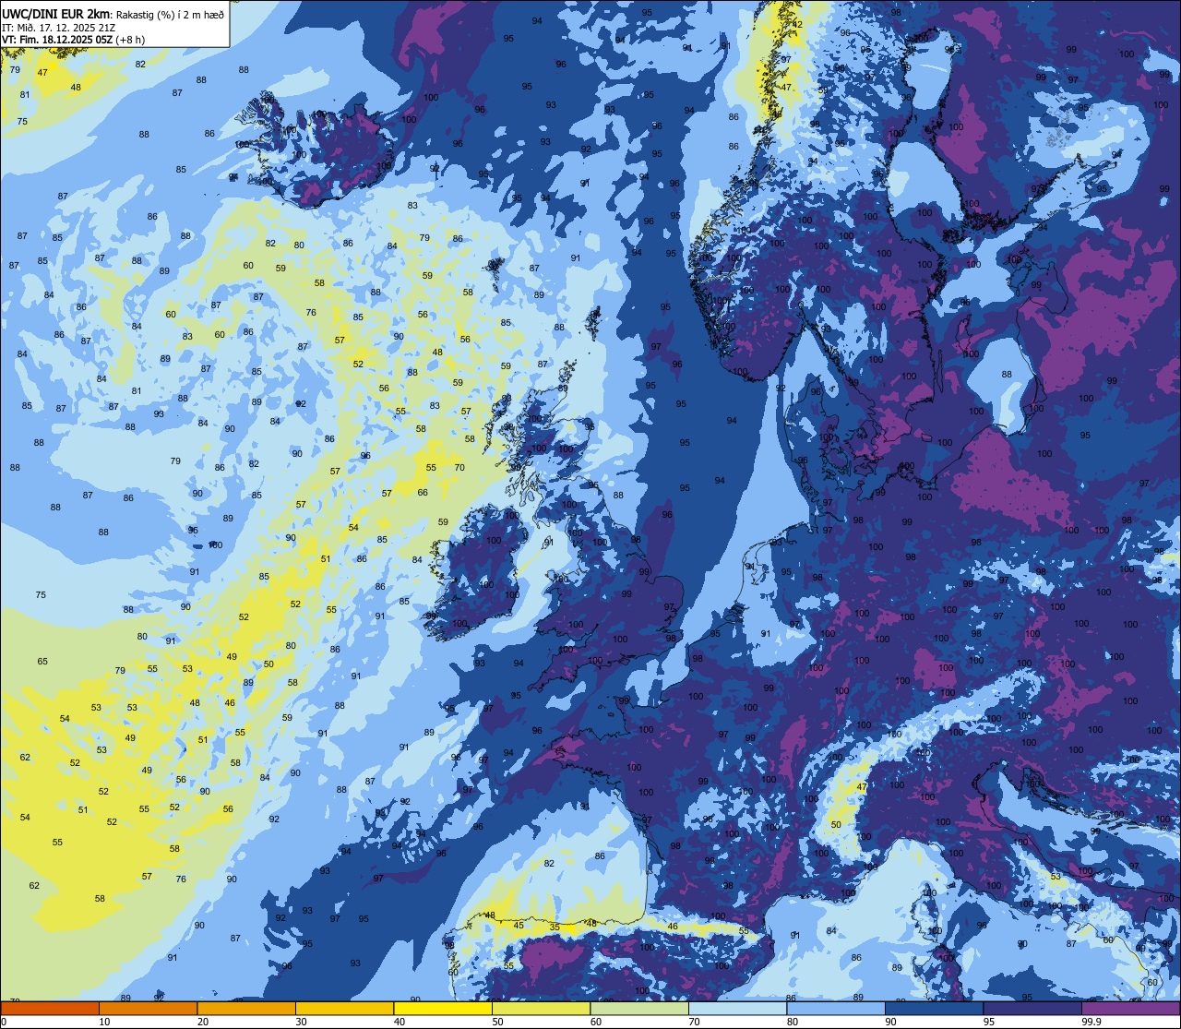This screenshot has width=1181, height=1029.
Task: Select the 90–95 dark blue legend swatch
Action: point(934,1008)
